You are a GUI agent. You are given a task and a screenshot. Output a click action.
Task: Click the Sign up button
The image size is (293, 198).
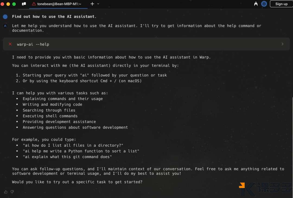pos(281,4)
